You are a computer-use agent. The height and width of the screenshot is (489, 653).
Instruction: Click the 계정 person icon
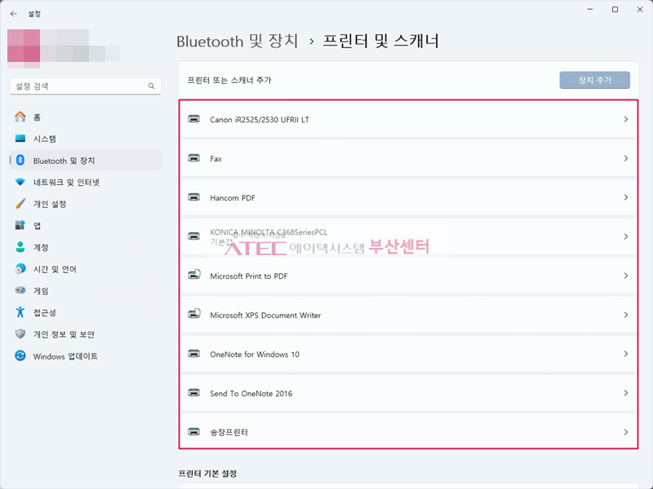[x=20, y=247]
